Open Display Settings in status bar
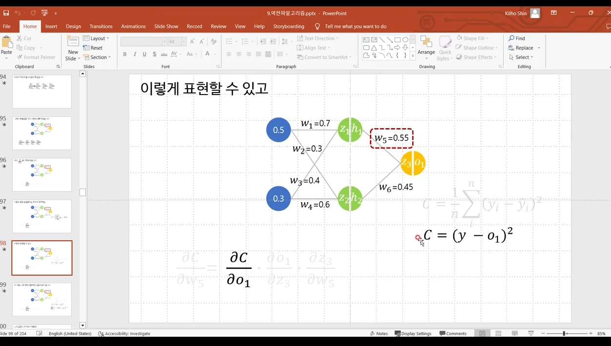This screenshot has height=346, width=611. 413,333
